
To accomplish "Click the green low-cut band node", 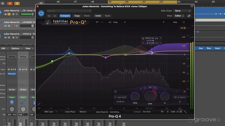I will (52, 61).
